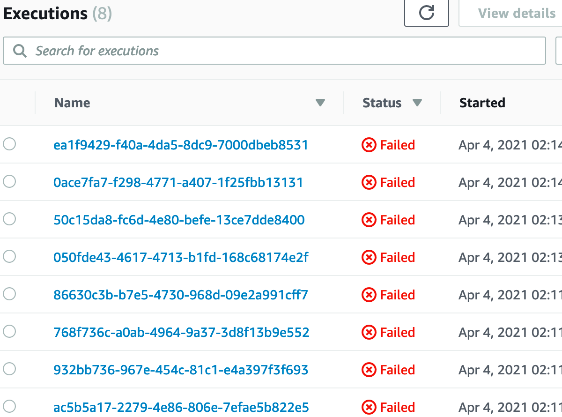Select radio button for ea1f9429 execution

pos(10,144)
